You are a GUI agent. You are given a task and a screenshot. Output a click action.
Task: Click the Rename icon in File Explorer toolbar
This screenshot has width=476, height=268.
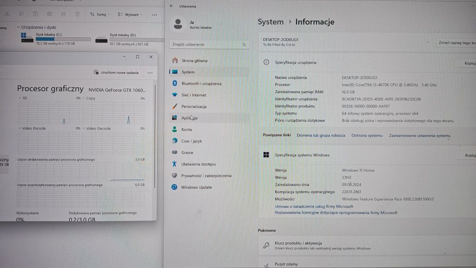click(49, 14)
